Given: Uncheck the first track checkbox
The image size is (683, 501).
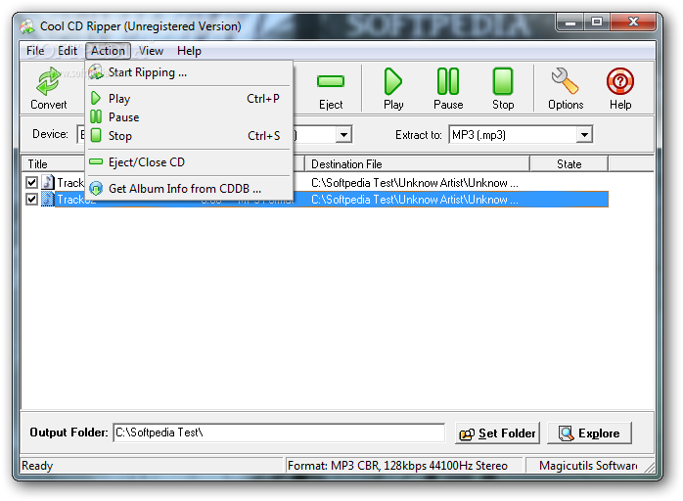Looking at the screenshot, I should (31, 182).
